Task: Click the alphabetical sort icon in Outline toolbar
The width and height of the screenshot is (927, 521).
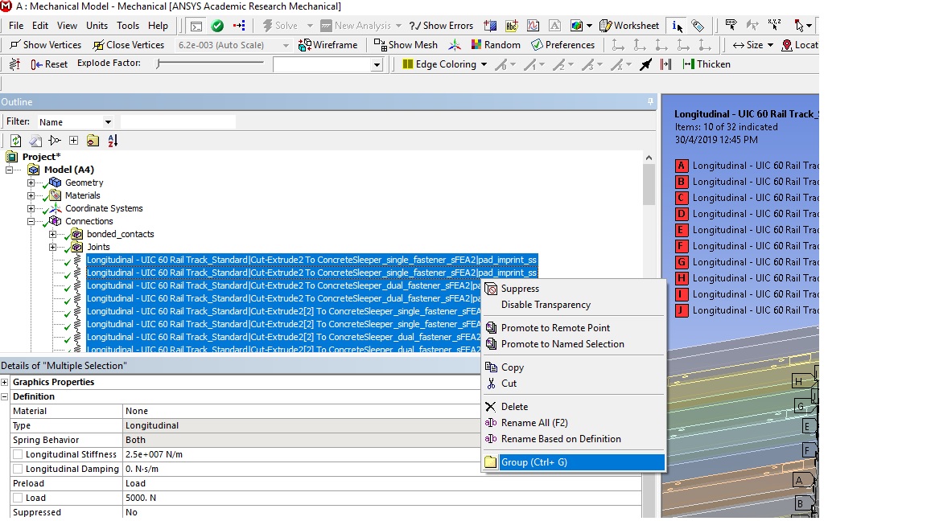Action: [112, 140]
